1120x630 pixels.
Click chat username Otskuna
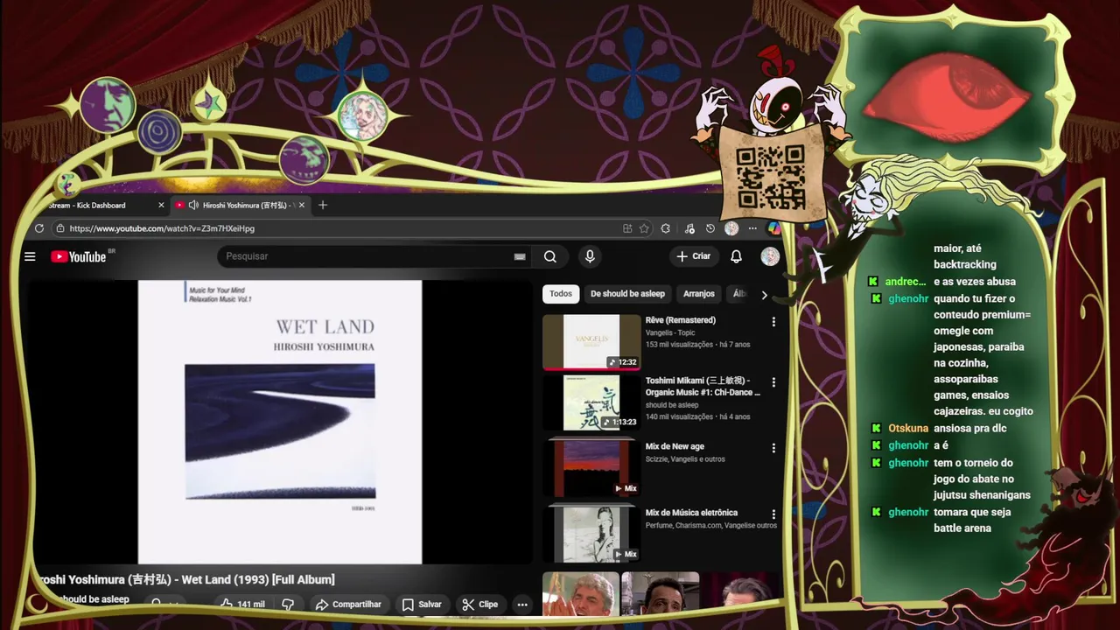point(908,429)
